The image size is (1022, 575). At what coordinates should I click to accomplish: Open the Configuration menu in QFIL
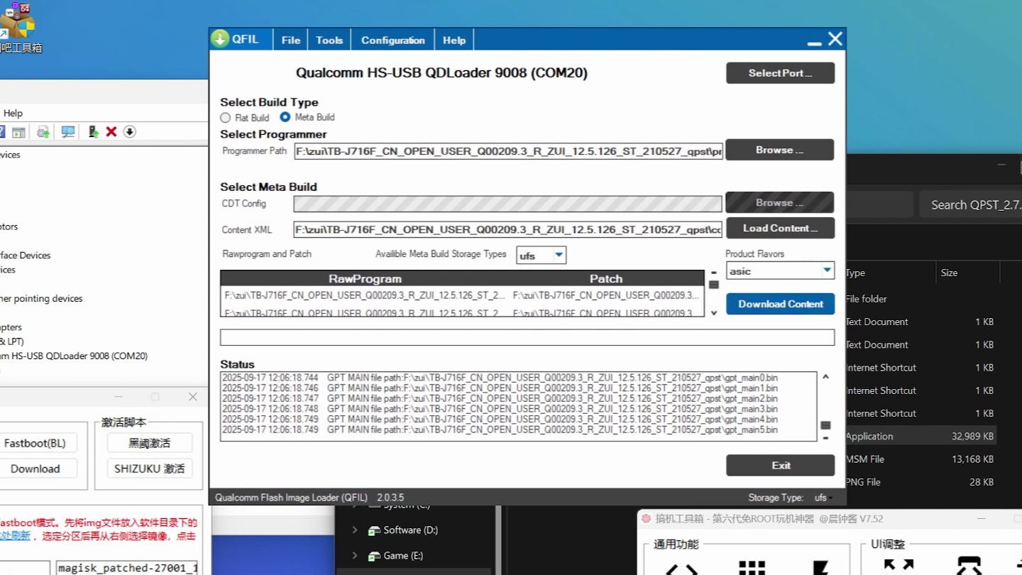[393, 40]
